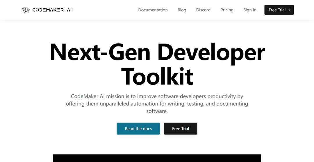Click the CodeMaker AI hexagon logo icon
Image resolution: width=314 pixels, height=162 pixels.
pyautogui.click(x=26, y=10)
